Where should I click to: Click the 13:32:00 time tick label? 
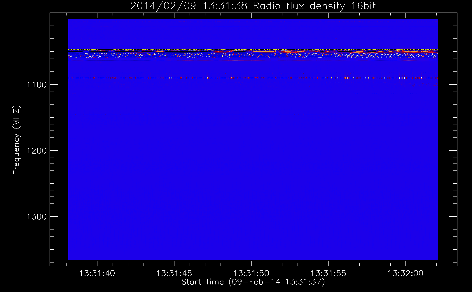(x=405, y=274)
